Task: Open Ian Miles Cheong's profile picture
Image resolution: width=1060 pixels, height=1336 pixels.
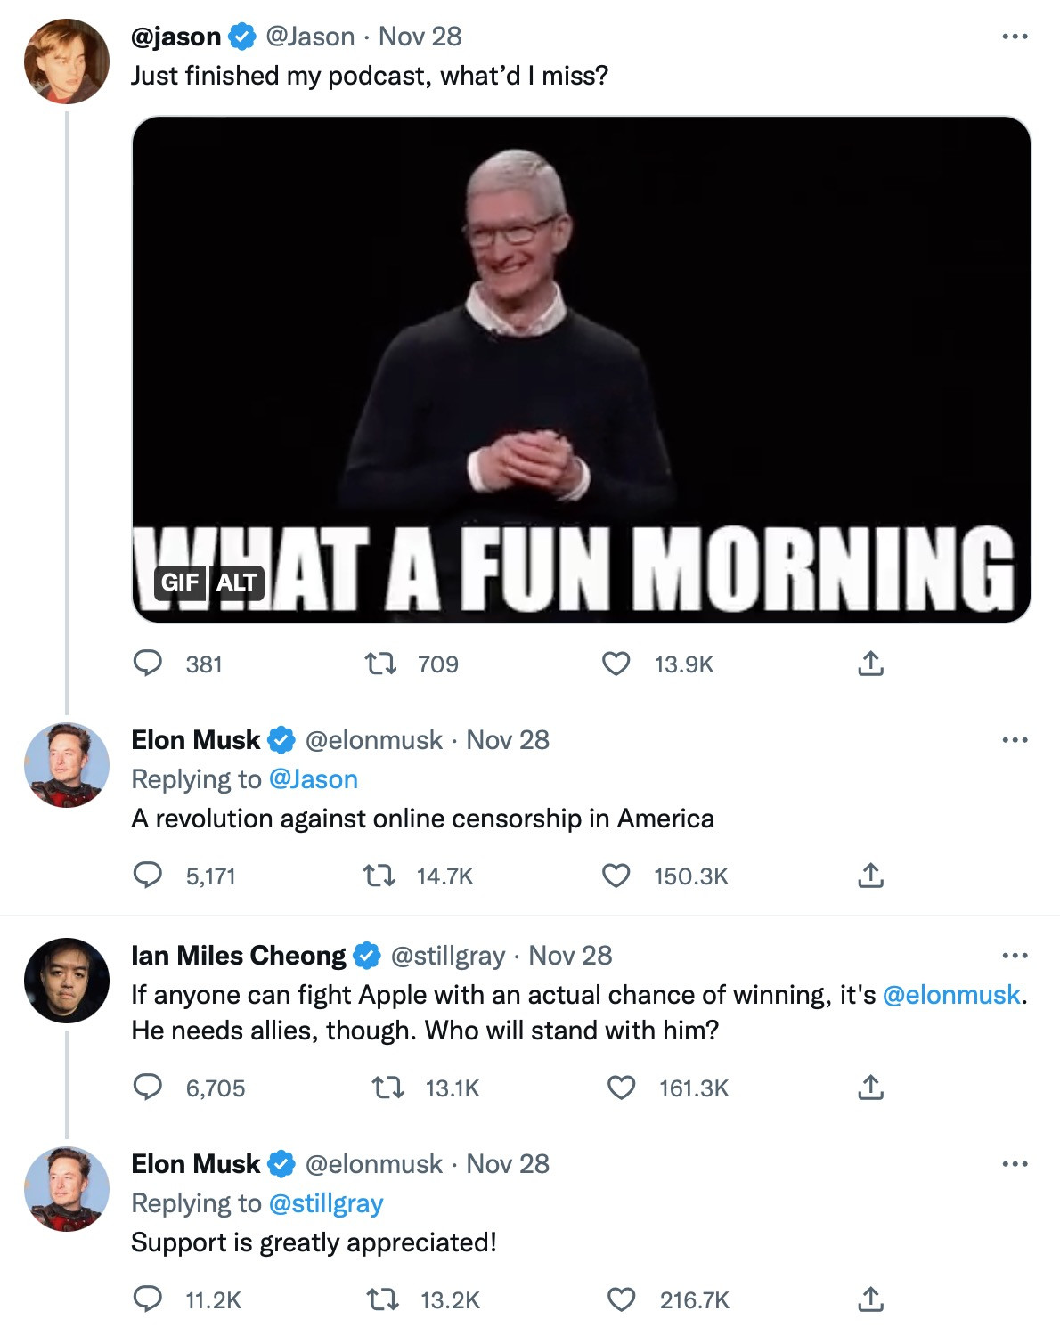Action: (x=67, y=980)
